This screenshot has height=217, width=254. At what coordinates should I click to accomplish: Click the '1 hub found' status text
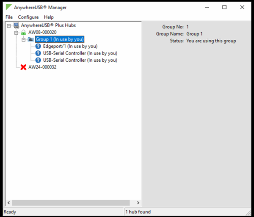(138, 212)
